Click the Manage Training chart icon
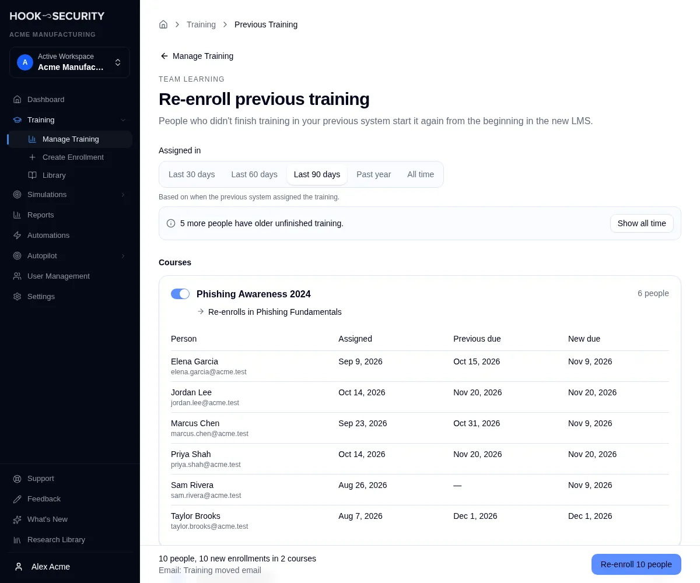Screen dimensions: 700x583 (32, 139)
